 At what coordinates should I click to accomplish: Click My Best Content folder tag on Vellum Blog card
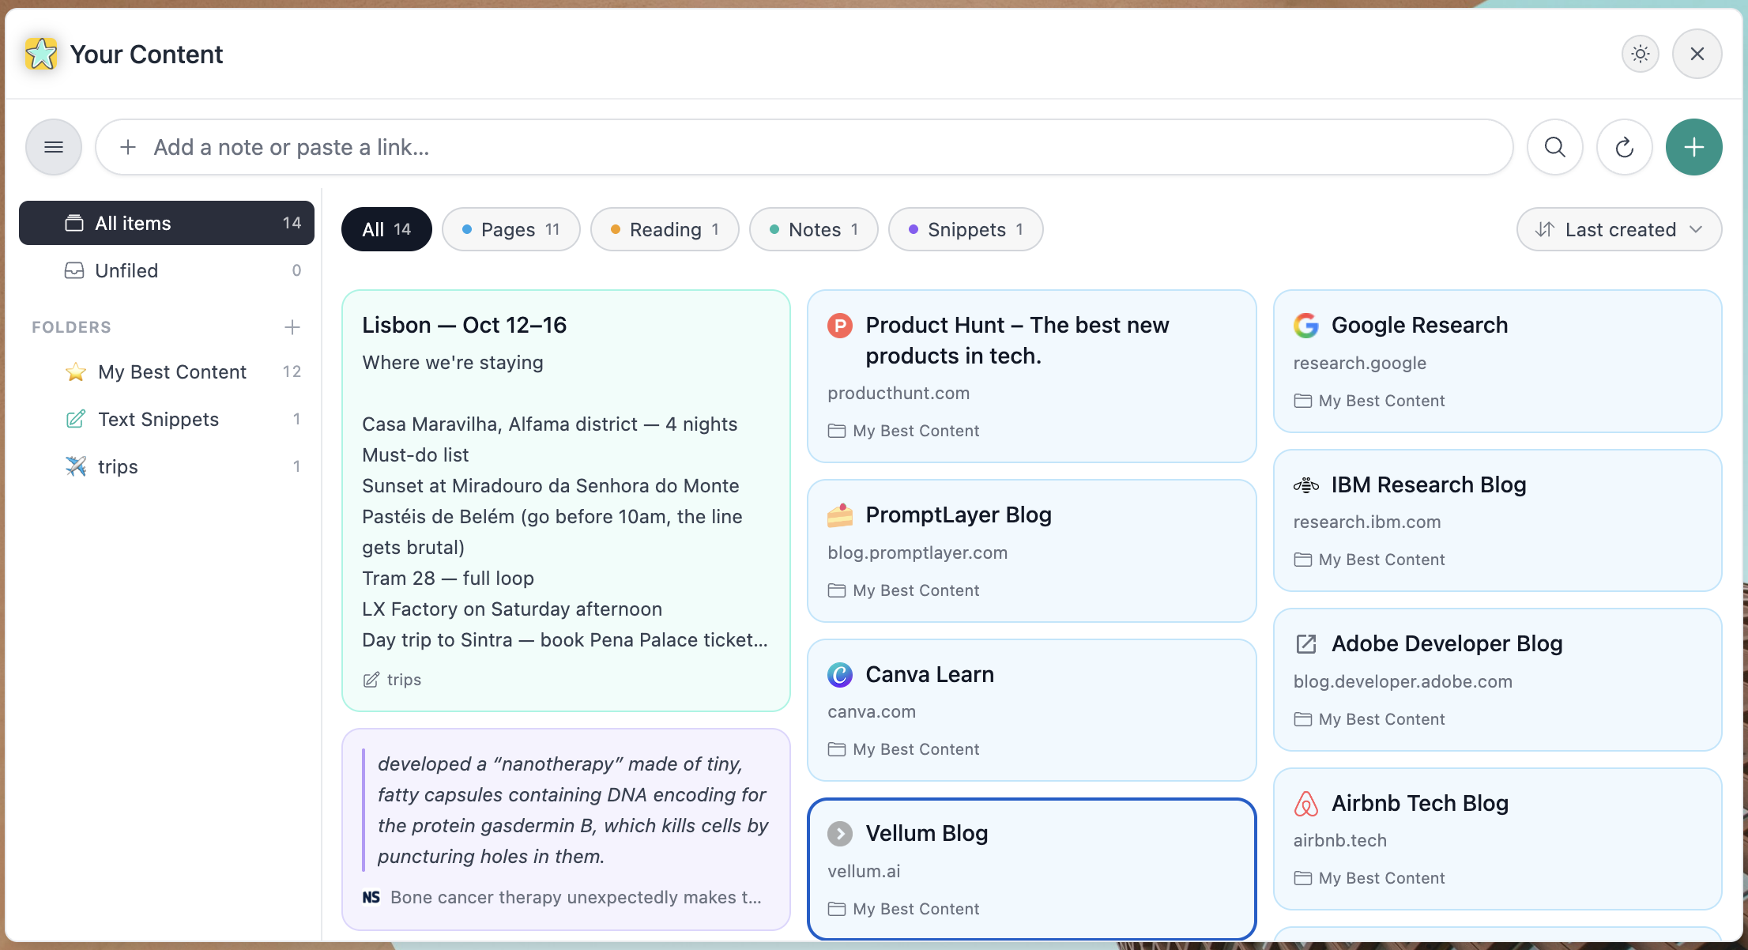tap(903, 909)
